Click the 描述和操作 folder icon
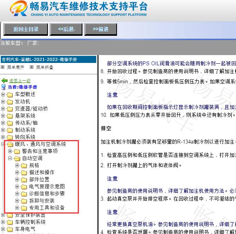The width and height of the screenshot is (236, 234). (24, 173)
